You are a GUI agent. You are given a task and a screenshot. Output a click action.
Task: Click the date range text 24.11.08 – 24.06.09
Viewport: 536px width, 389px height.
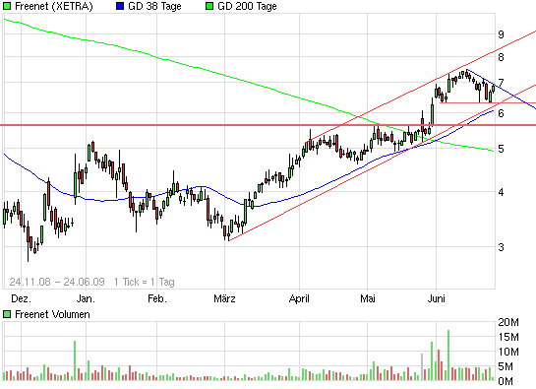(x=57, y=282)
